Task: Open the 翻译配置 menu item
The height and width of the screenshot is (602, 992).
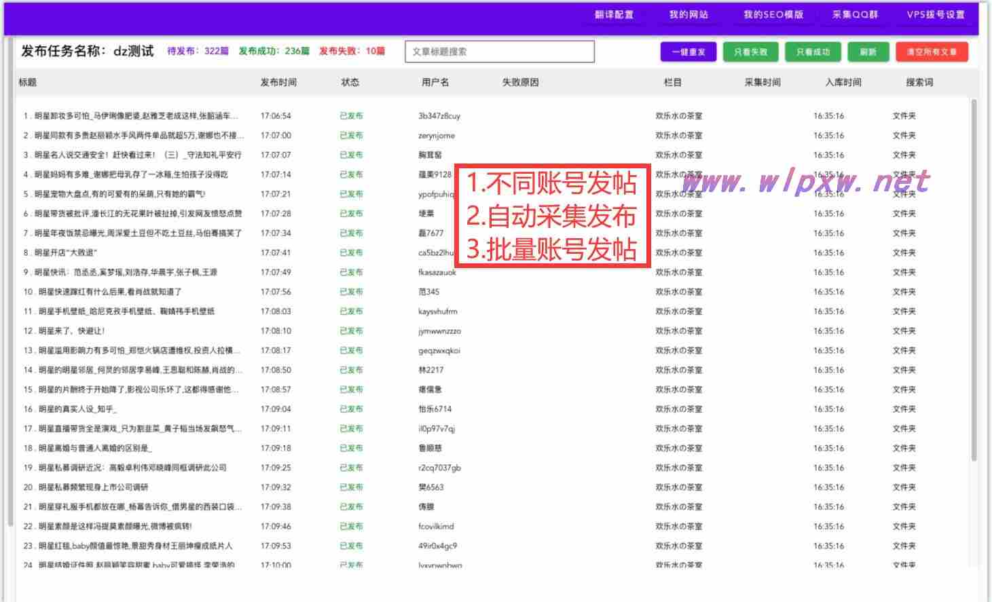Action: [614, 14]
